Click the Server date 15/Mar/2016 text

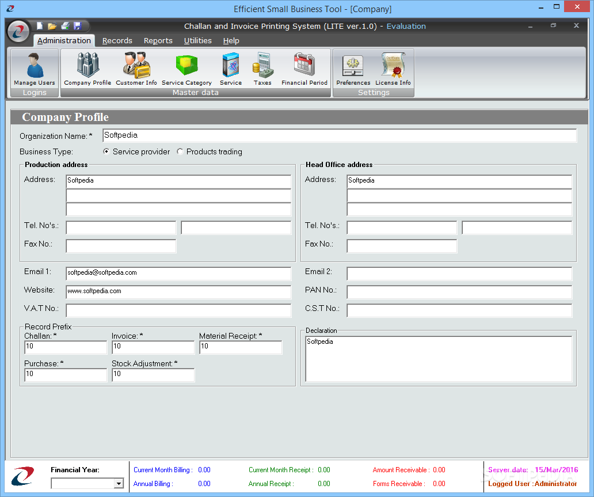pyautogui.click(x=533, y=470)
